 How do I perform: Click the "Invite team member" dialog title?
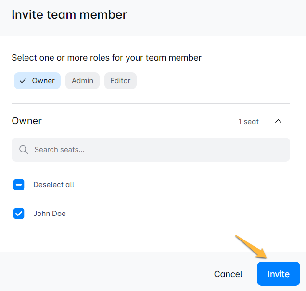point(69,14)
